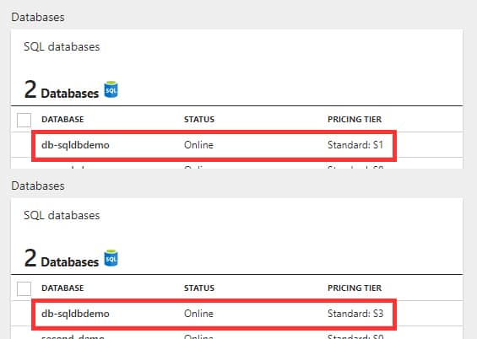Open the lower SQL databases tile title
Viewport: 477px width, 339px height.
point(62,215)
